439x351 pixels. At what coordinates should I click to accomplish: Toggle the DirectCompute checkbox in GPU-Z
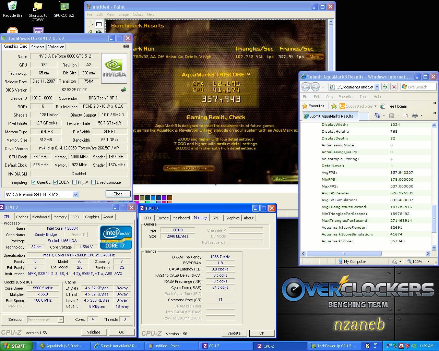pos(93,182)
